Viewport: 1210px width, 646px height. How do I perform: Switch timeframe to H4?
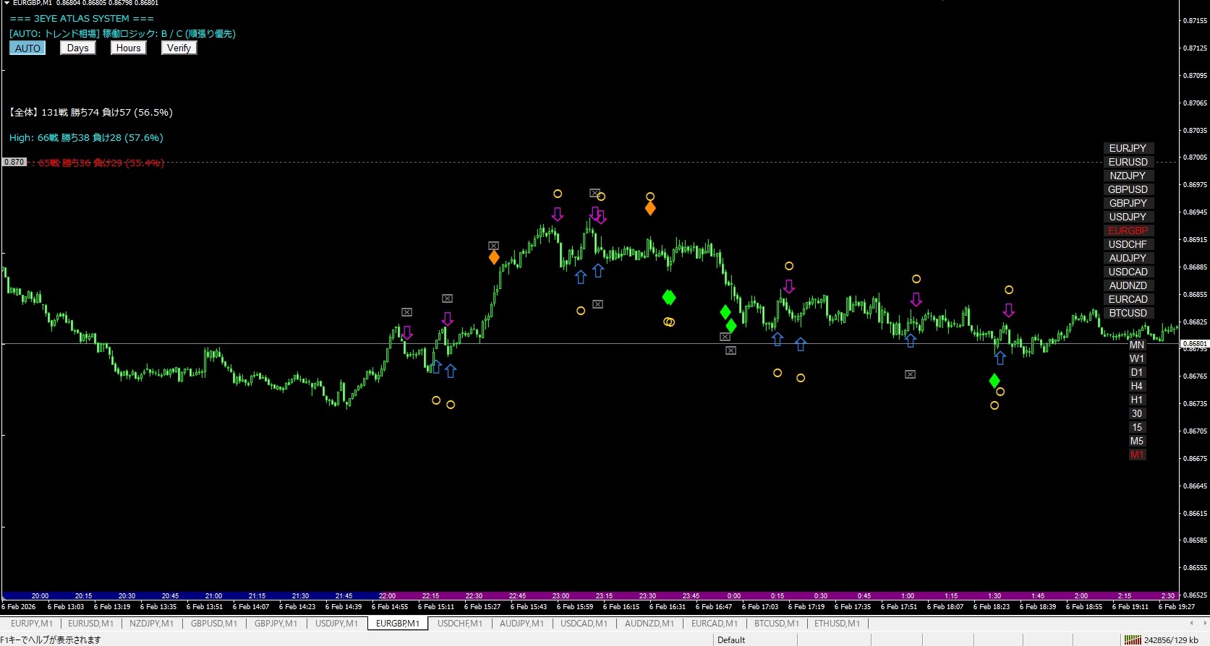click(1136, 386)
